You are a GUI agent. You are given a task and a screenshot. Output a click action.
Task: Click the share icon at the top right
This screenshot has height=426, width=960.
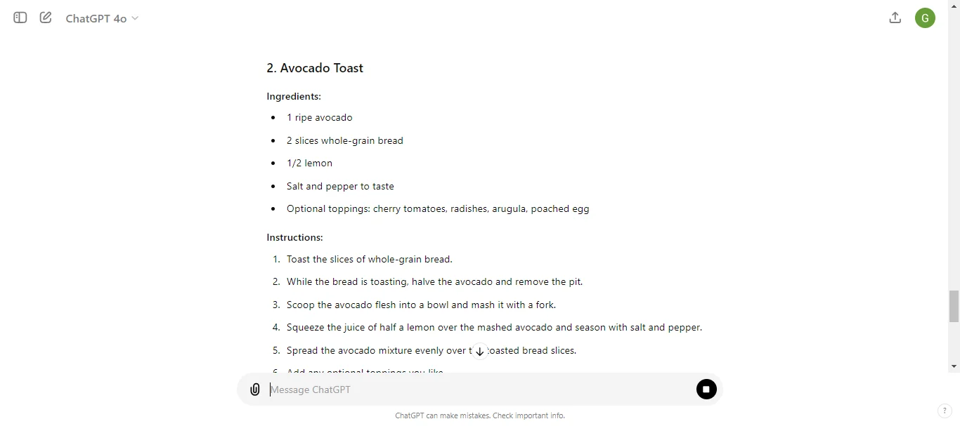coord(895,18)
